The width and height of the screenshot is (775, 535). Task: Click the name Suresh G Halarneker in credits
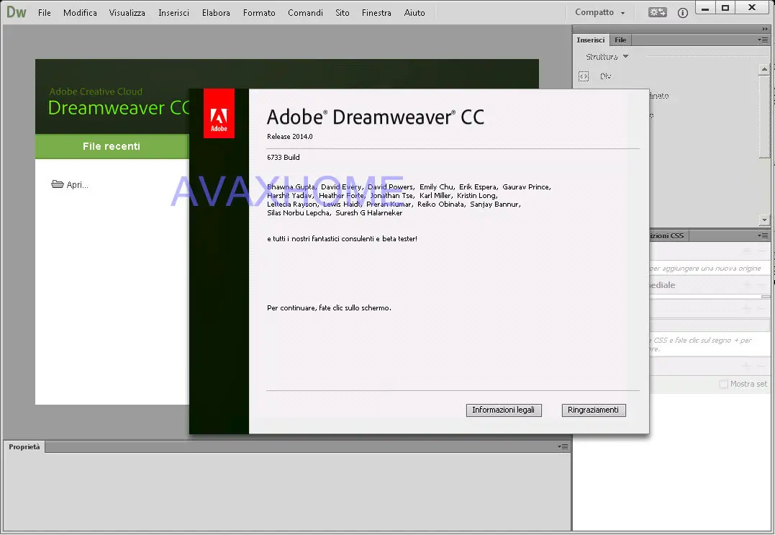368,213
